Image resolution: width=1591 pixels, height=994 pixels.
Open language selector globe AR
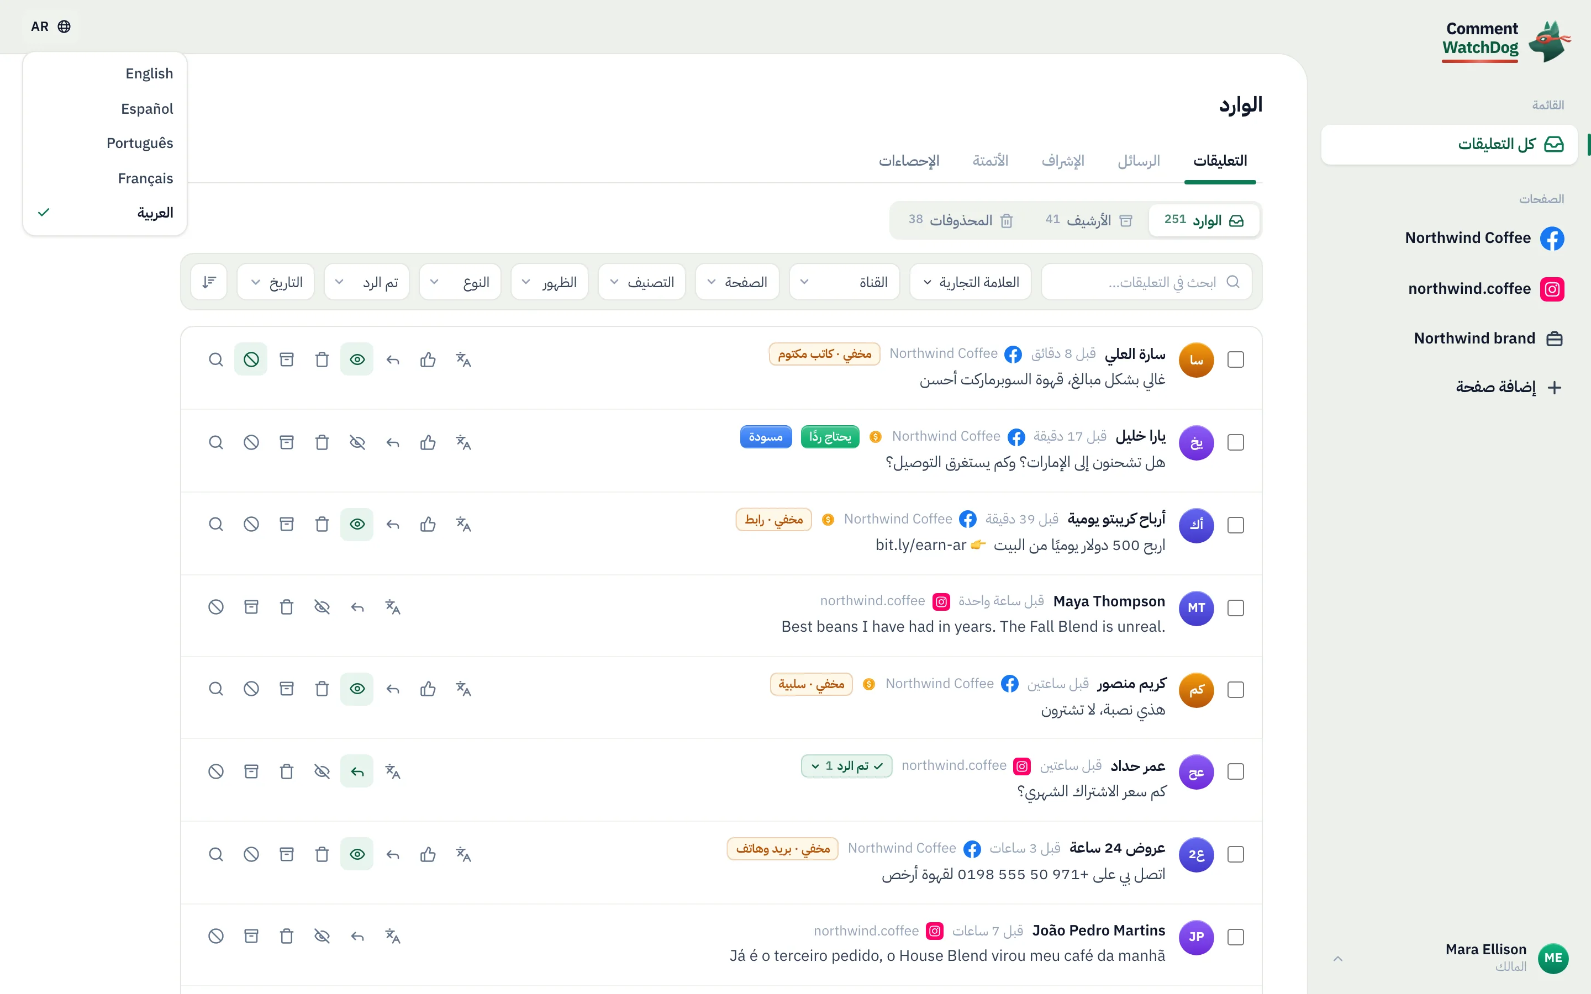51,27
